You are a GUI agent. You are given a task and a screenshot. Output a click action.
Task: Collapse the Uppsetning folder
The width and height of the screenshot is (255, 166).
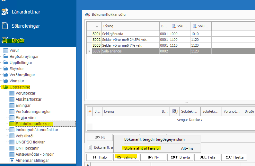click(1, 87)
